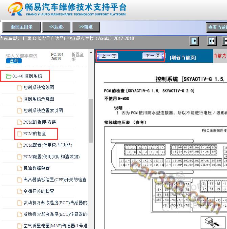Click page icon beside 空气质量流量(MAF)传感器

(20, 226)
